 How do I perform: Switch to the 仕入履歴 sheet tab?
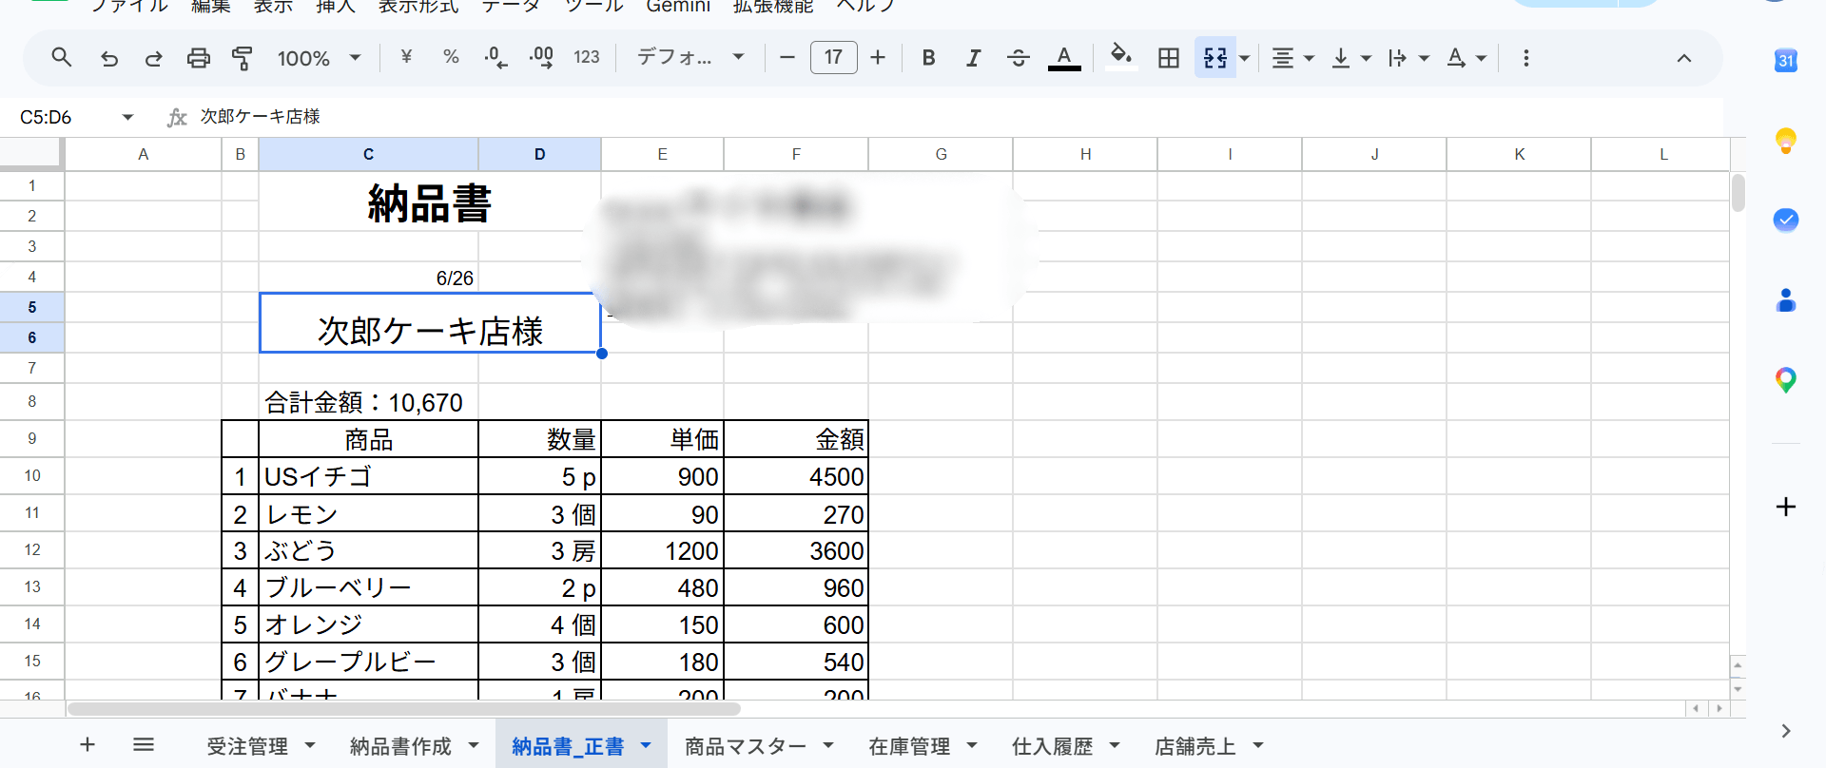click(1052, 746)
